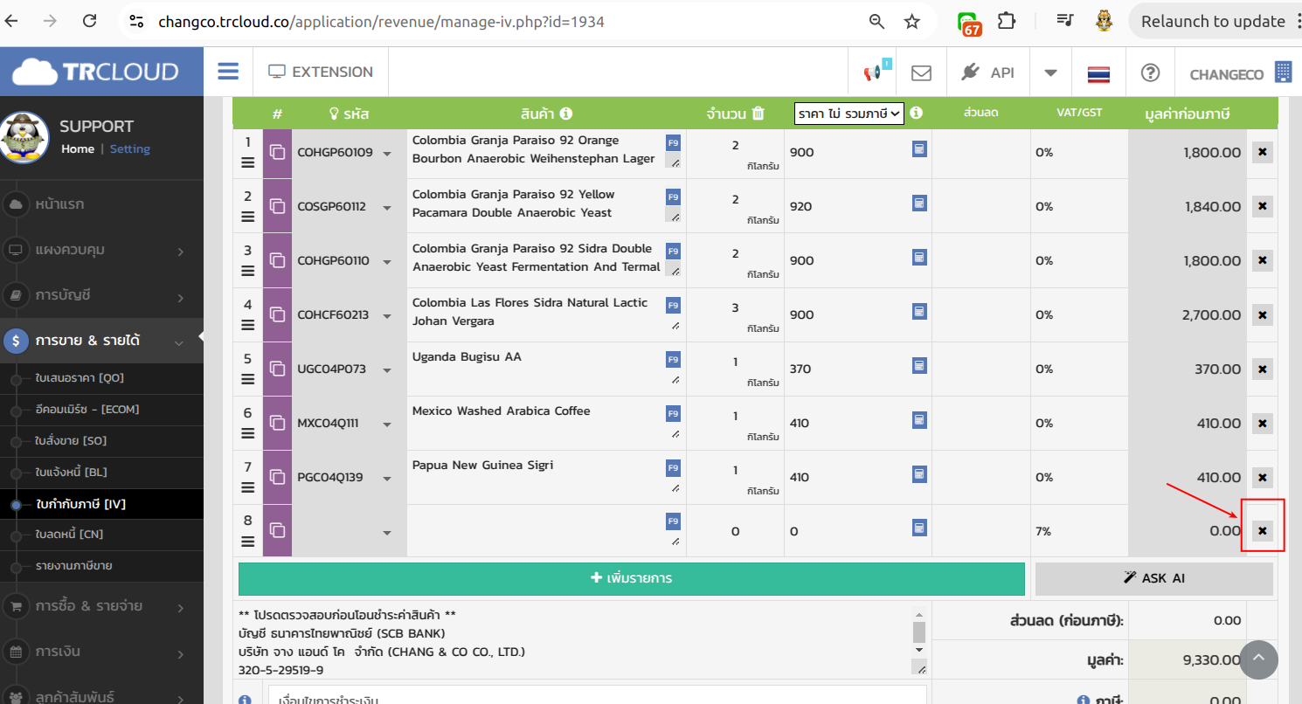Expand the การซื้อ & รายจ่าย sidebar section
This screenshot has width=1302, height=704.
pos(101,606)
